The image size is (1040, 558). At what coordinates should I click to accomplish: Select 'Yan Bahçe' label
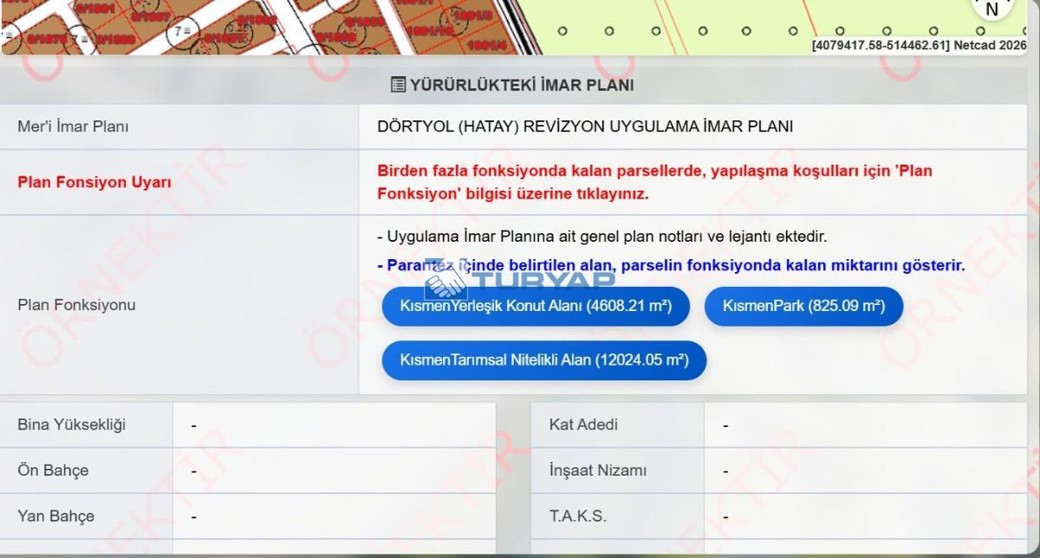tap(55, 516)
